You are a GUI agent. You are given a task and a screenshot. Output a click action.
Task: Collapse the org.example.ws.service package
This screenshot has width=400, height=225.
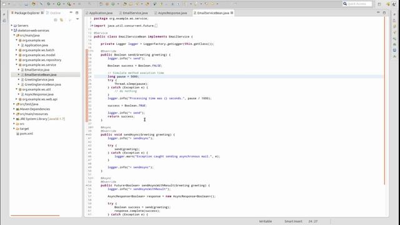point(17,65)
